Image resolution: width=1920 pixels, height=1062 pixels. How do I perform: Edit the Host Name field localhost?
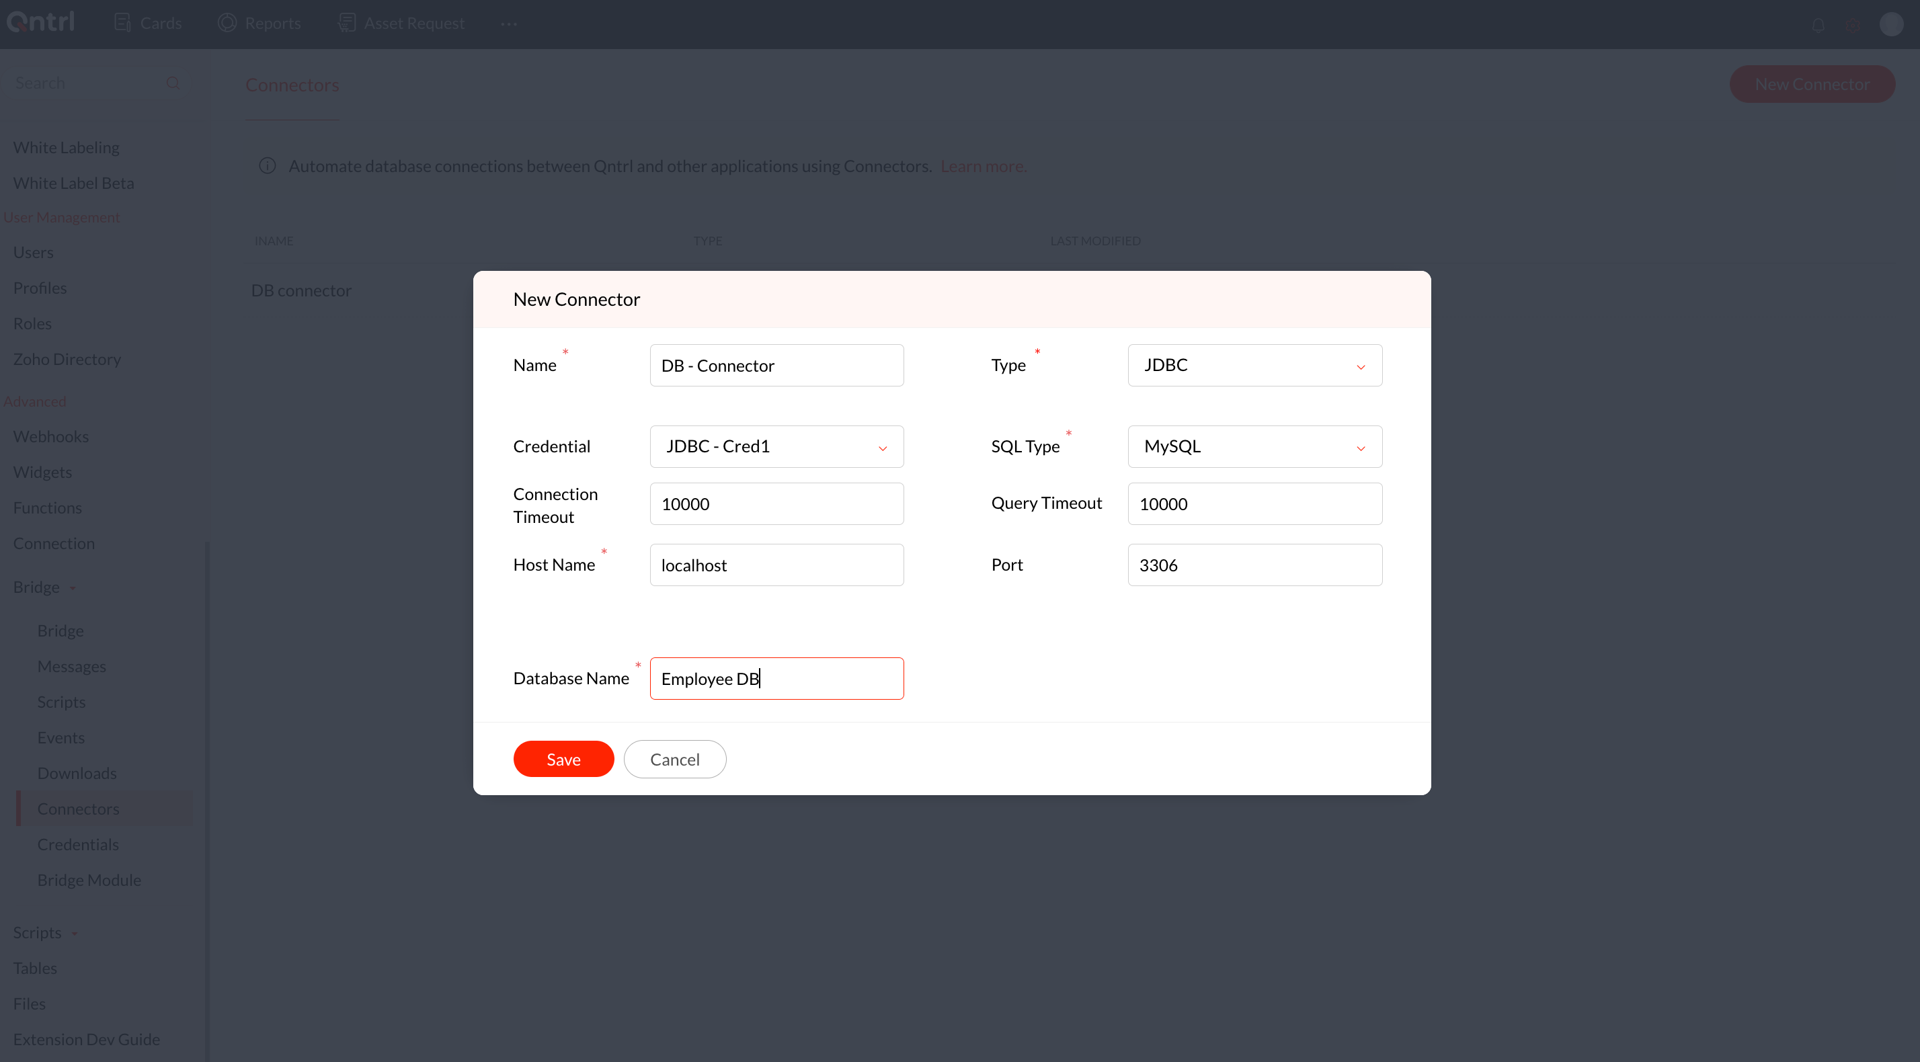click(x=776, y=565)
